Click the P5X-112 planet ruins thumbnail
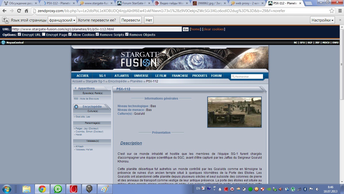This screenshot has width=344, height=194. [234, 112]
